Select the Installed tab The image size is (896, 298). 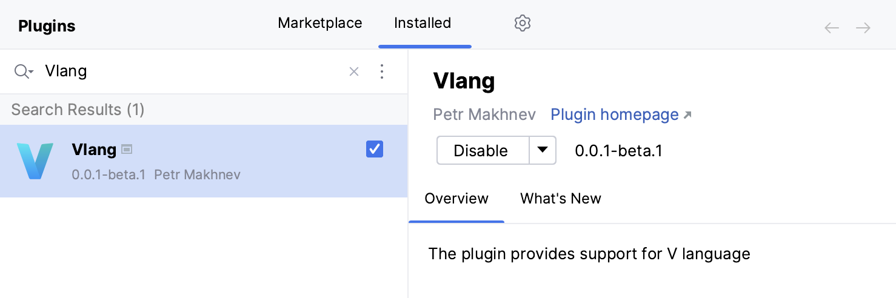[423, 24]
